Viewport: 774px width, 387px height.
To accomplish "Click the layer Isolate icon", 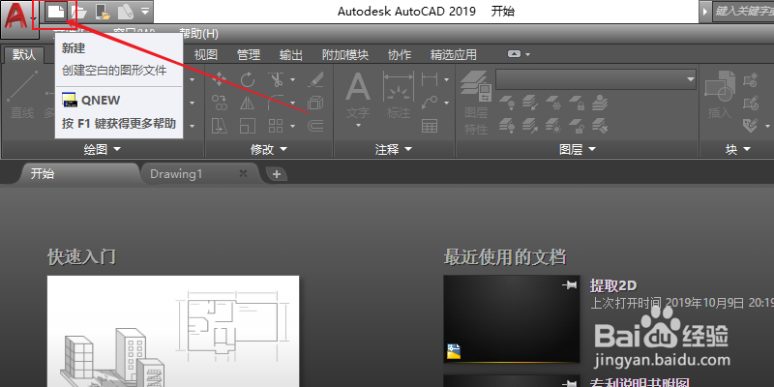I will [x=530, y=104].
